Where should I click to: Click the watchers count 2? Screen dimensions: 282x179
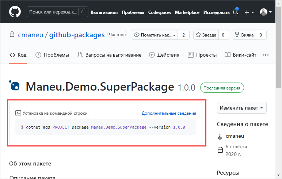[183, 35]
